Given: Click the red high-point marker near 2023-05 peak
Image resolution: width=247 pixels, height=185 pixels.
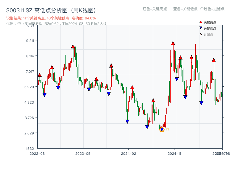Looking at the screenshot, I should (73, 46).
